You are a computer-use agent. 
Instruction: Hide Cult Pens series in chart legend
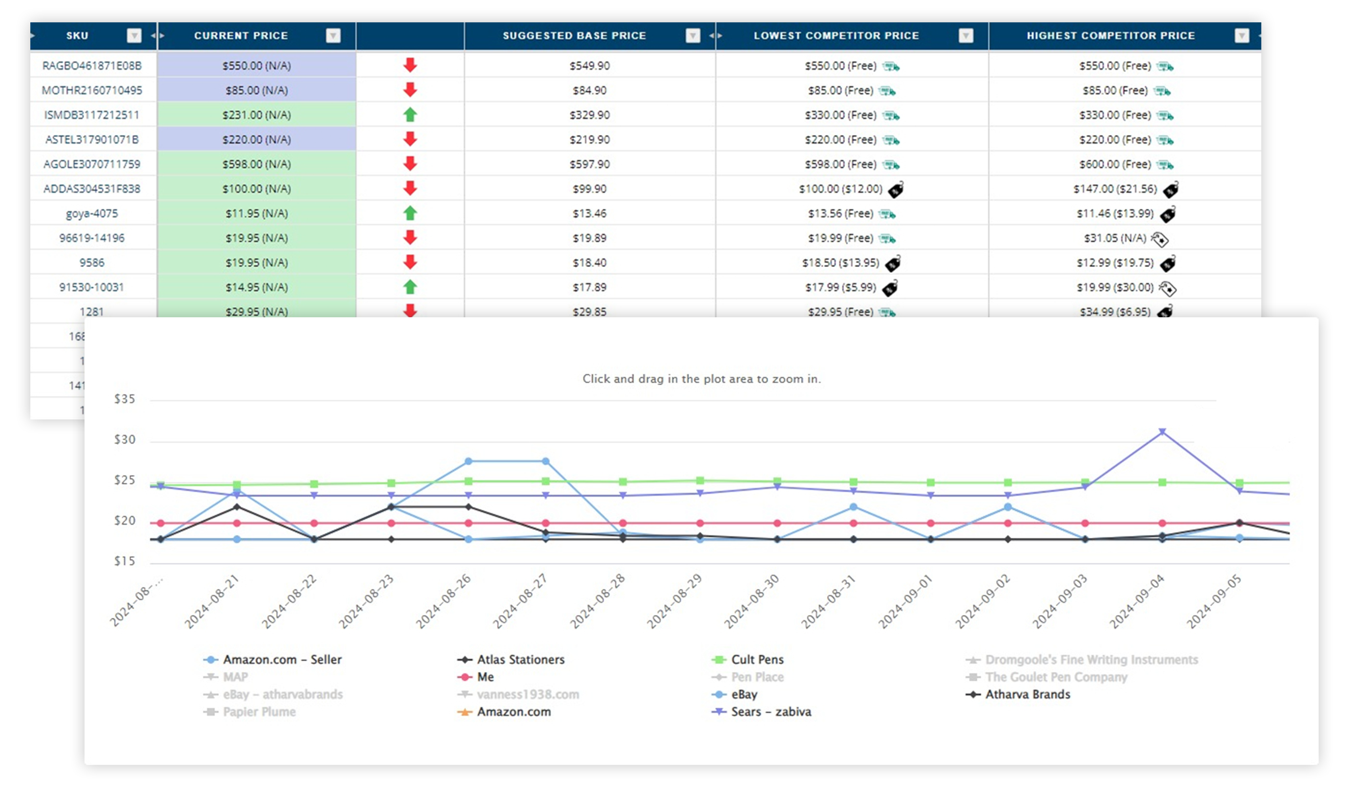(757, 659)
